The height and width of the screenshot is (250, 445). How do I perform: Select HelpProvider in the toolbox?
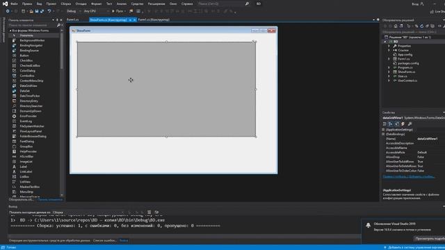28,151
